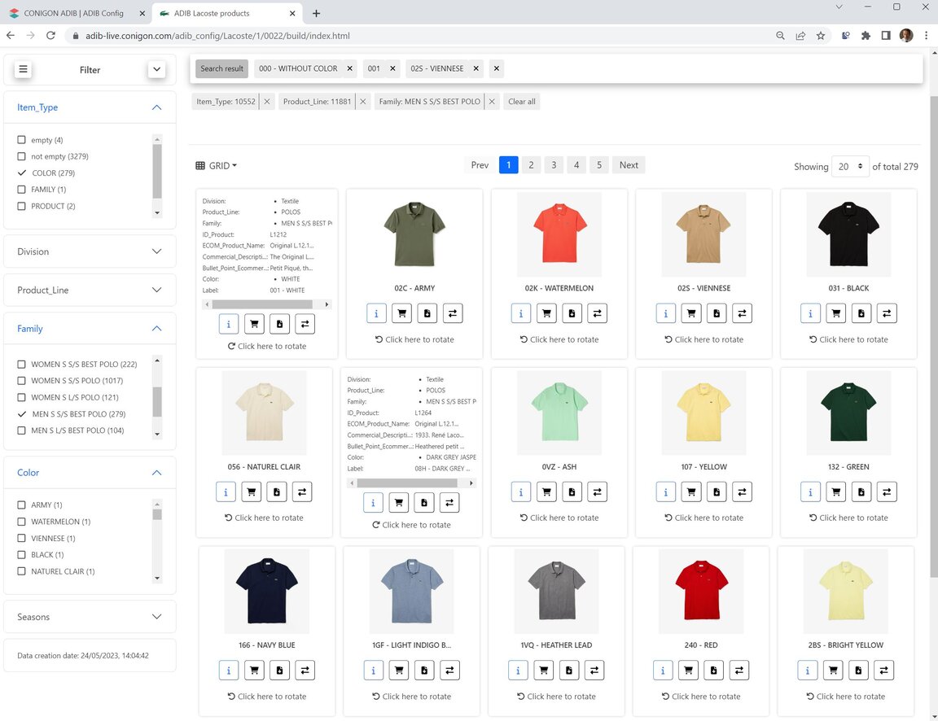Check the empty (4) Item_Type option

click(x=21, y=140)
